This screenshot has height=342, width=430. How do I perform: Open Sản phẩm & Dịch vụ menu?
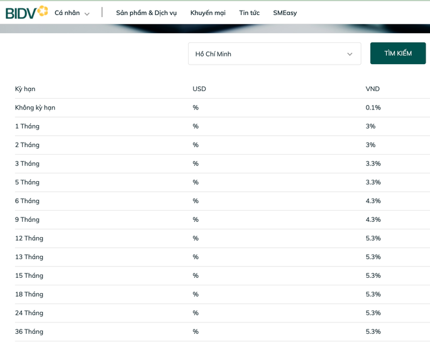(x=146, y=13)
